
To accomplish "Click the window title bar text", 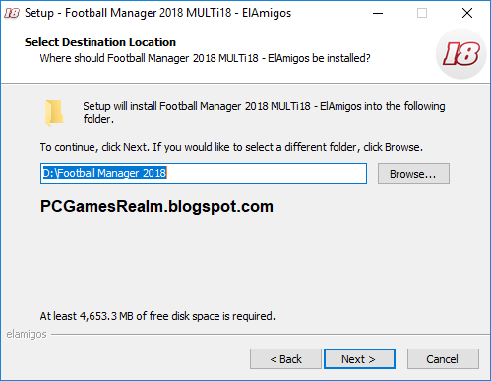I will [157, 13].
